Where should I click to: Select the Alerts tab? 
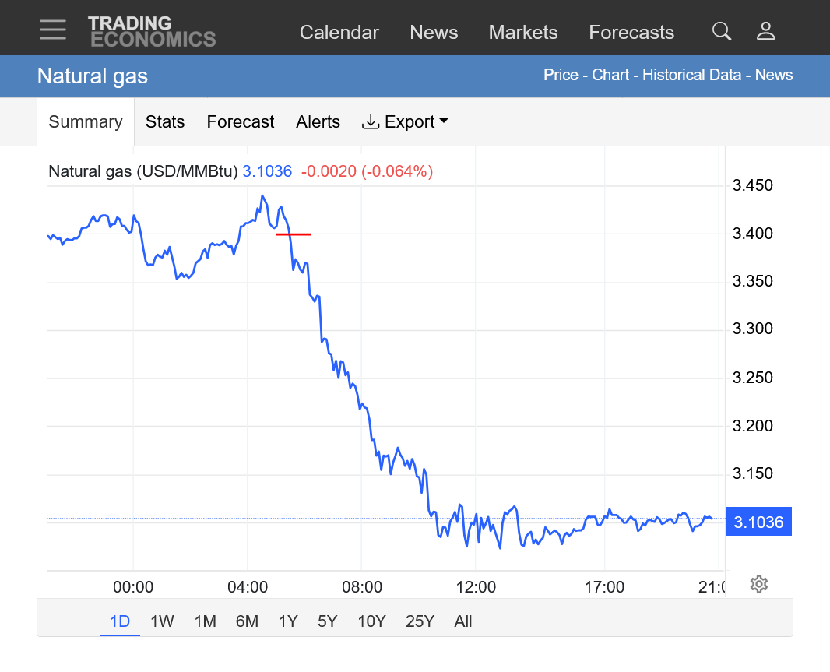318,122
